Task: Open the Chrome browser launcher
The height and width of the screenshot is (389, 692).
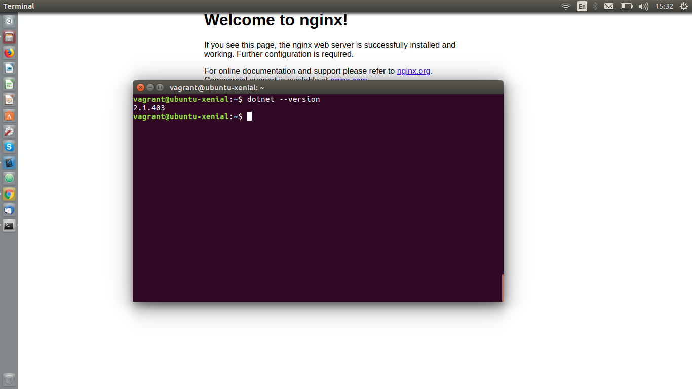Action: click(x=9, y=194)
